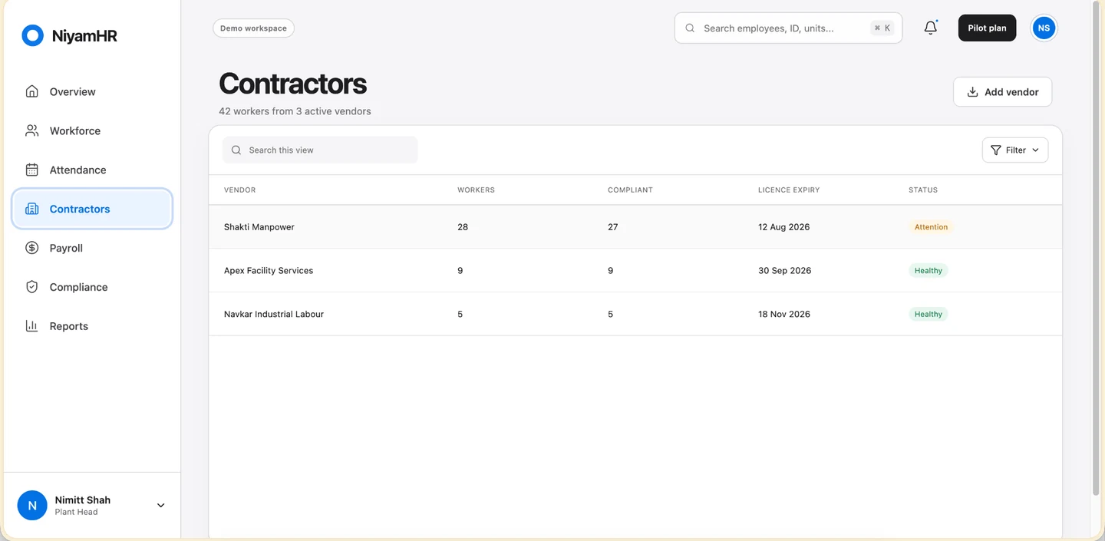The image size is (1105, 541).
Task: Click the N avatar beside Nimitt Shah
Action: point(32,506)
